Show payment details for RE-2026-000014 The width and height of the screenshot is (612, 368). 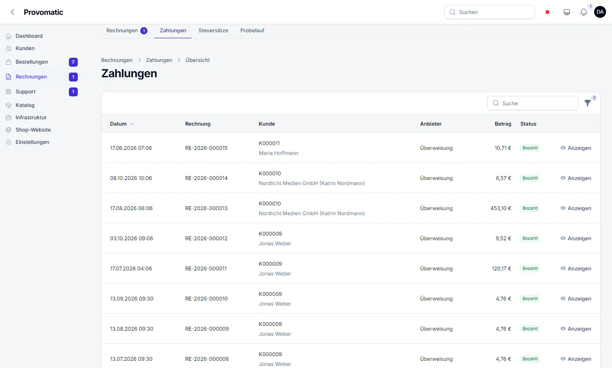(576, 178)
